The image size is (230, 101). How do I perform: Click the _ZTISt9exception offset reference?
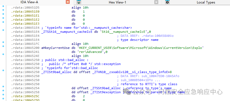pyautogui.click(x=106, y=92)
